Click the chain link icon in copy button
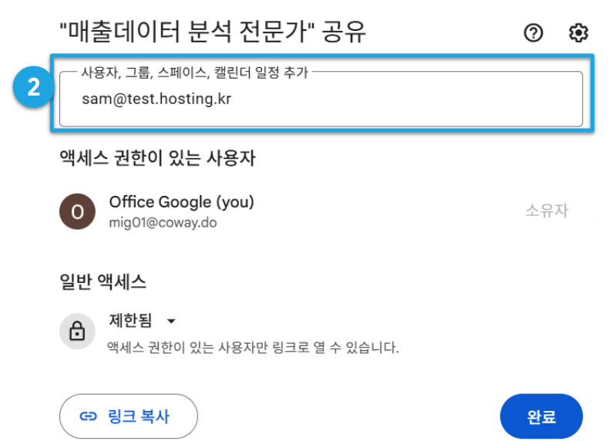 [x=88, y=416]
